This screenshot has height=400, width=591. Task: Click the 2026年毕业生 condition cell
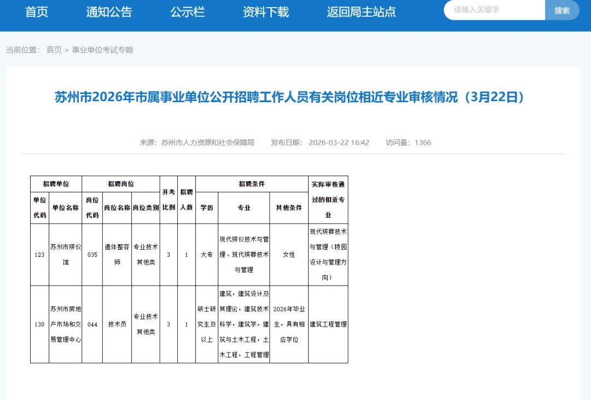(x=289, y=325)
